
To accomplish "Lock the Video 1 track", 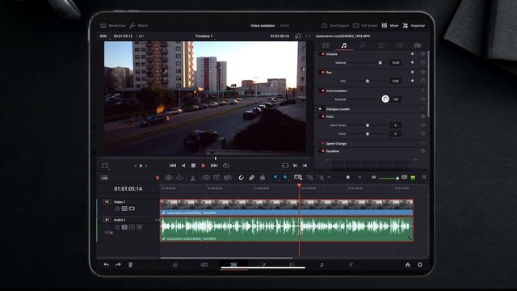I will 117,209.
